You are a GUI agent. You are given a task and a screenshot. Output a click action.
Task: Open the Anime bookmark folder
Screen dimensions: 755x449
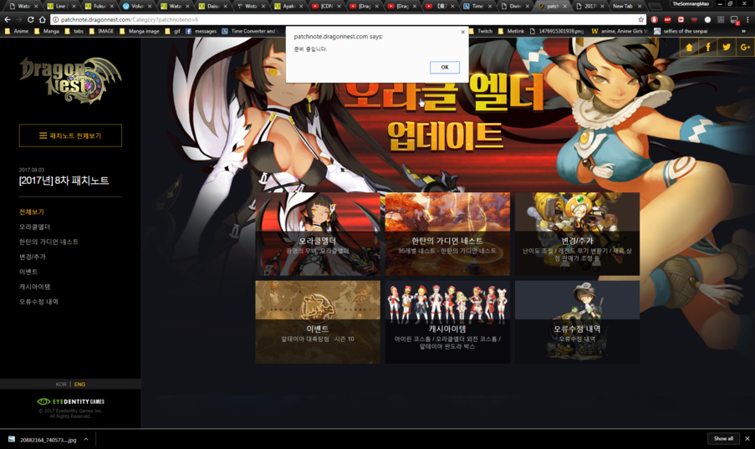17,31
